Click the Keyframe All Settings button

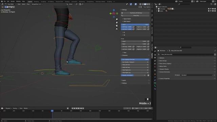(136, 13)
